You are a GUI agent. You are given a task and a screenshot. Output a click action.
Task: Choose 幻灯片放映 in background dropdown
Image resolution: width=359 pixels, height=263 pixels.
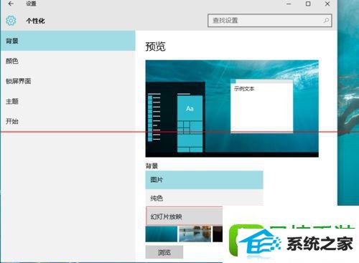(x=185, y=216)
